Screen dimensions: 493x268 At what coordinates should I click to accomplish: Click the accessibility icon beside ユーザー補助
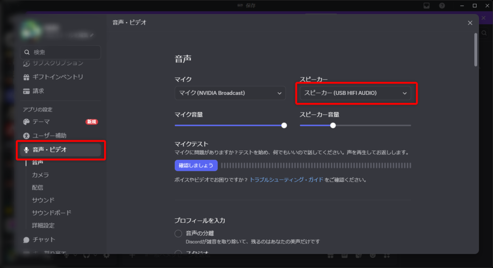coord(26,136)
